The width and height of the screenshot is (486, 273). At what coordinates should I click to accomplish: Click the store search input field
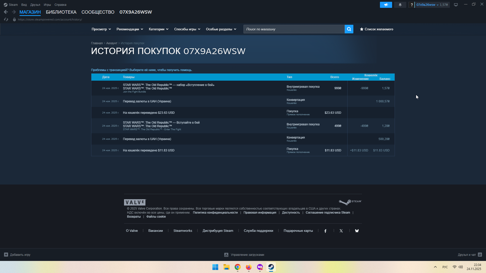point(294,29)
